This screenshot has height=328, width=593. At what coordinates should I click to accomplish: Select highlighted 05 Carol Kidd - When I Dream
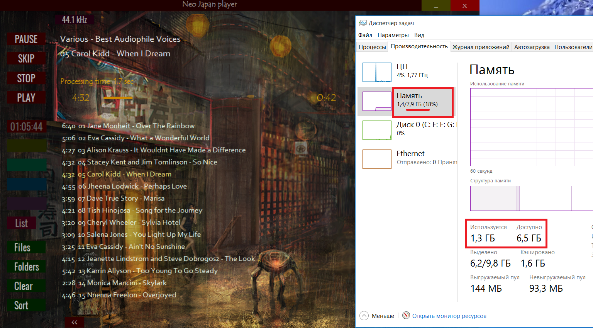tap(117, 174)
